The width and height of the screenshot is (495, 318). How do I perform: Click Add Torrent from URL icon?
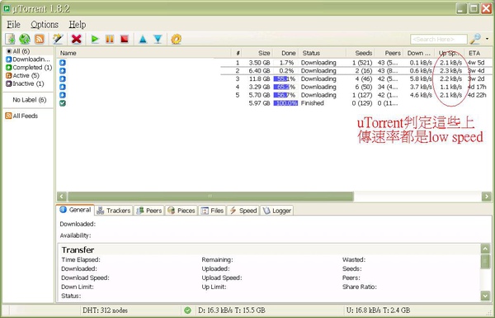[x=25, y=39]
